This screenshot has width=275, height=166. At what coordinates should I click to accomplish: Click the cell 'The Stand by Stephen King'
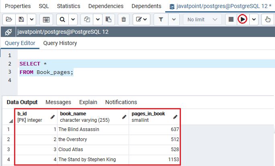93,160
